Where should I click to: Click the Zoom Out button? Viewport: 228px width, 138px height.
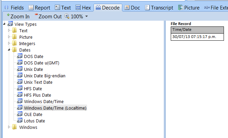coord(48,17)
